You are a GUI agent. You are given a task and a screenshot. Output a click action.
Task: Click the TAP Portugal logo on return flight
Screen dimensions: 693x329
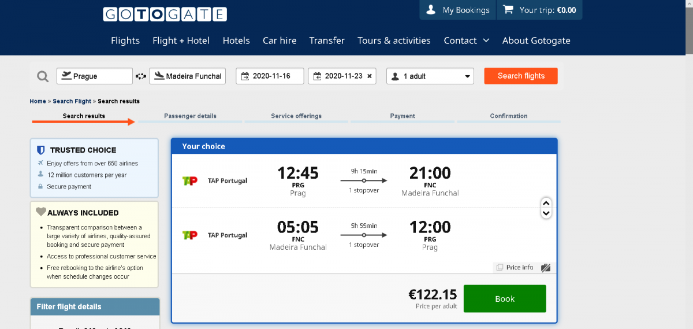pos(189,235)
